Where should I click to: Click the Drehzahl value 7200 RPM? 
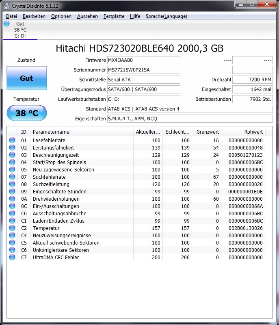pyautogui.click(x=253, y=80)
